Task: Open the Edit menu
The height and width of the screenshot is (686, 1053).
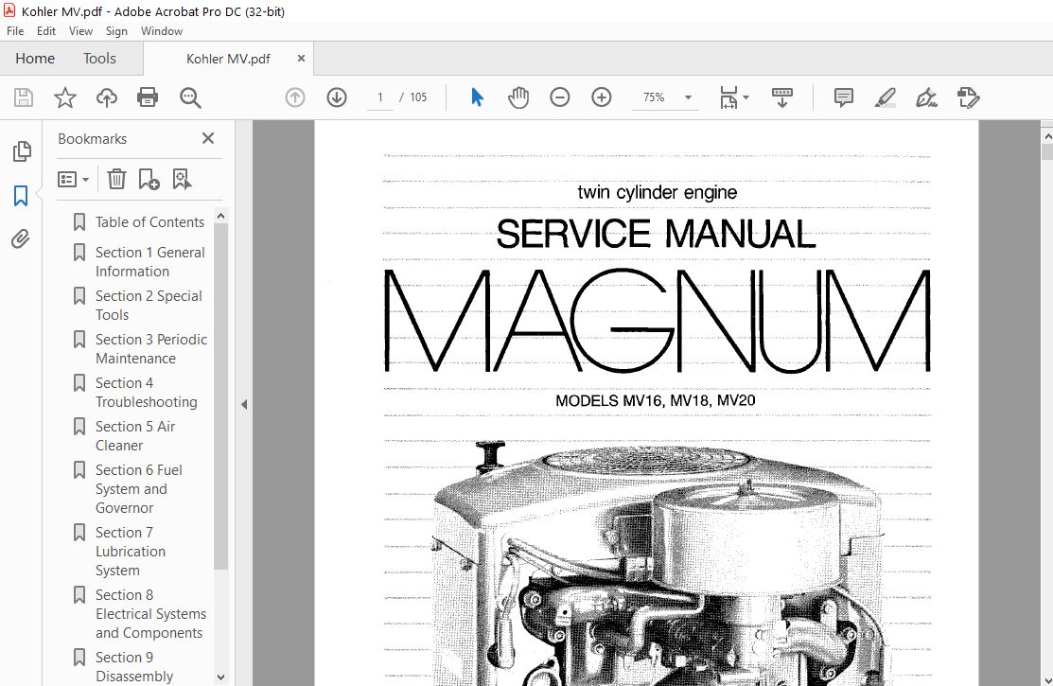Action: point(46,31)
